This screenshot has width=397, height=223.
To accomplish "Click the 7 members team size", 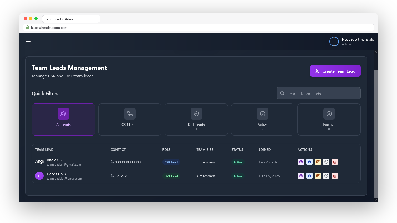I will (206, 176).
